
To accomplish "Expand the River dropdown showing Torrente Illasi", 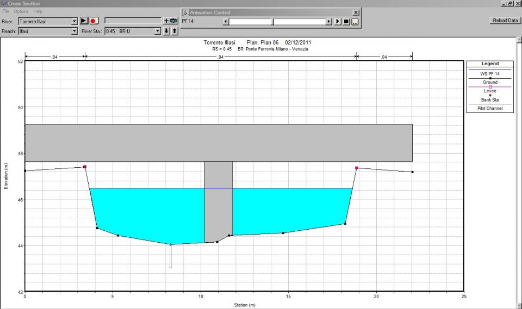I will [x=74, y=21].
